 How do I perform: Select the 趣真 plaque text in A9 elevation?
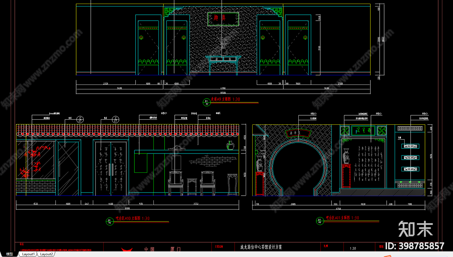point(220,18)
